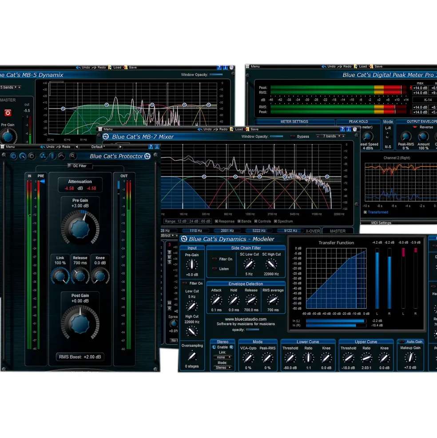Image resolution: width=437 pixels, height=438 pixels.
Task: Click Undo arrow in Protector window
Action: [x=43, y=147]
